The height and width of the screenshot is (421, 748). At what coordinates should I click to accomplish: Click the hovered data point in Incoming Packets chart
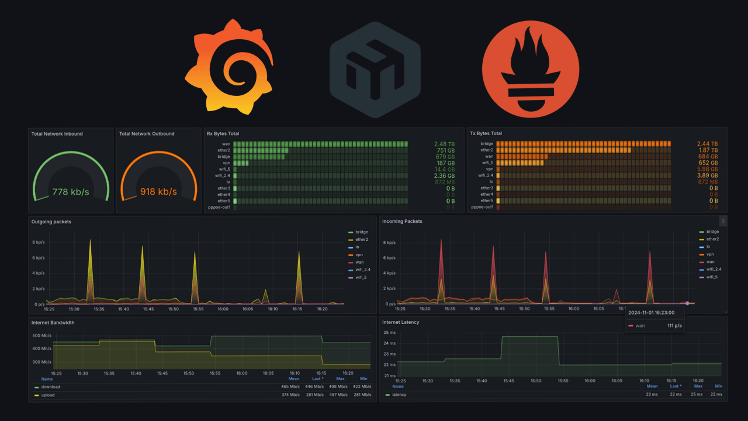687,303
